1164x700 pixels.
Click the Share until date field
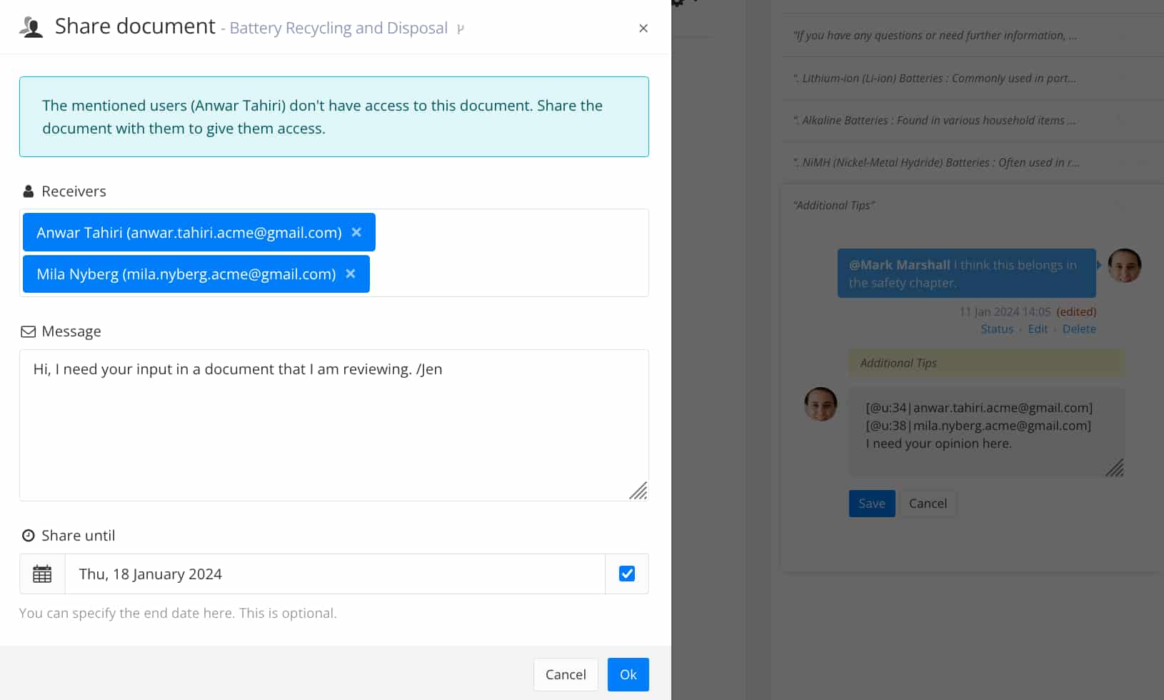tap(334, 574)
